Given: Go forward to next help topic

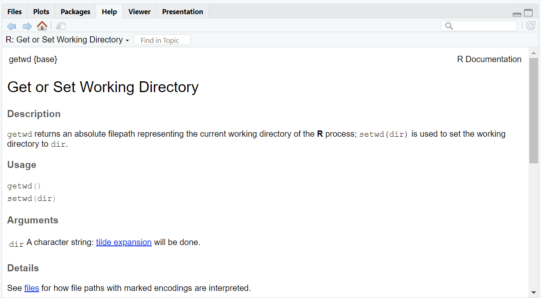Looking at the screenshot, I should (27, 26).
